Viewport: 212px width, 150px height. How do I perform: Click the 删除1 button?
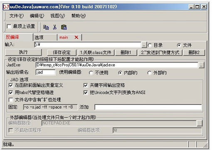pos(126,53)
